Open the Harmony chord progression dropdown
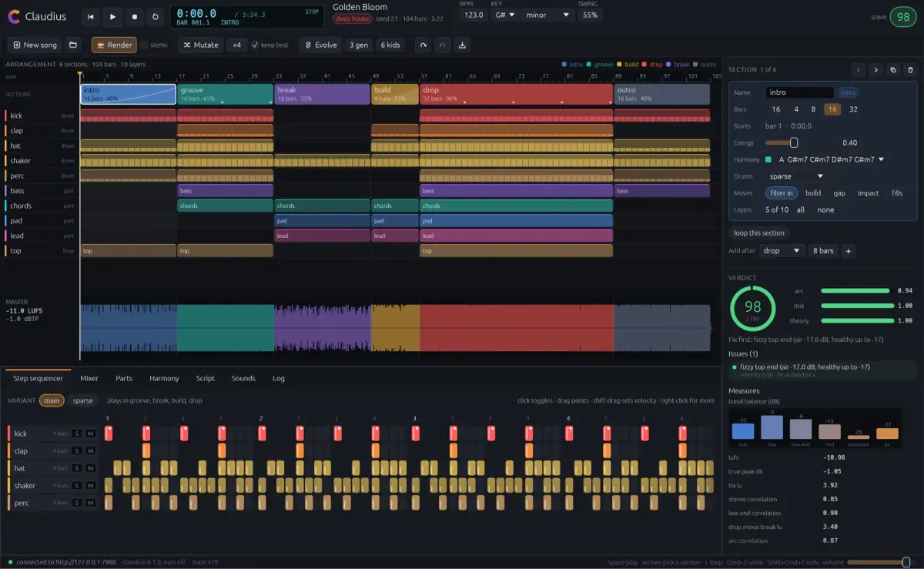The height and width of the screenshot is (569, 924). click(832, 159)
